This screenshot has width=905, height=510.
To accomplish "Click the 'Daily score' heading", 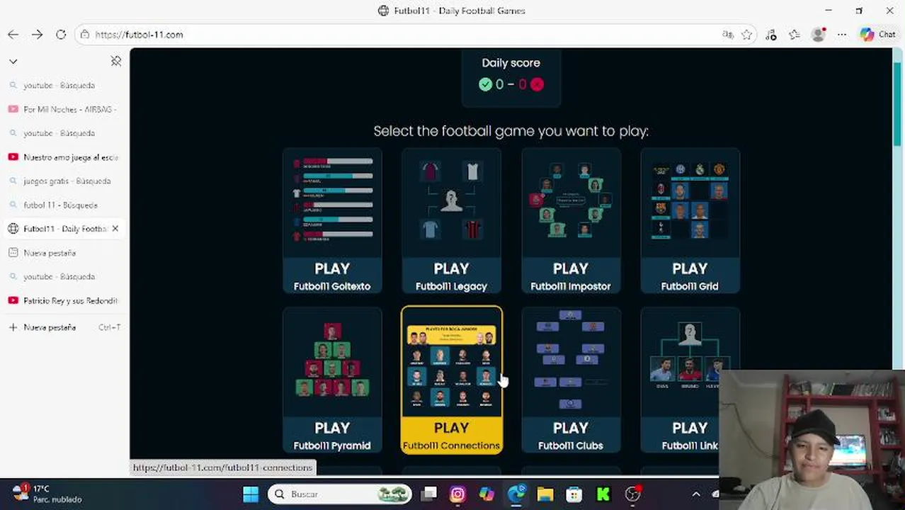I will tap(511, 63).
